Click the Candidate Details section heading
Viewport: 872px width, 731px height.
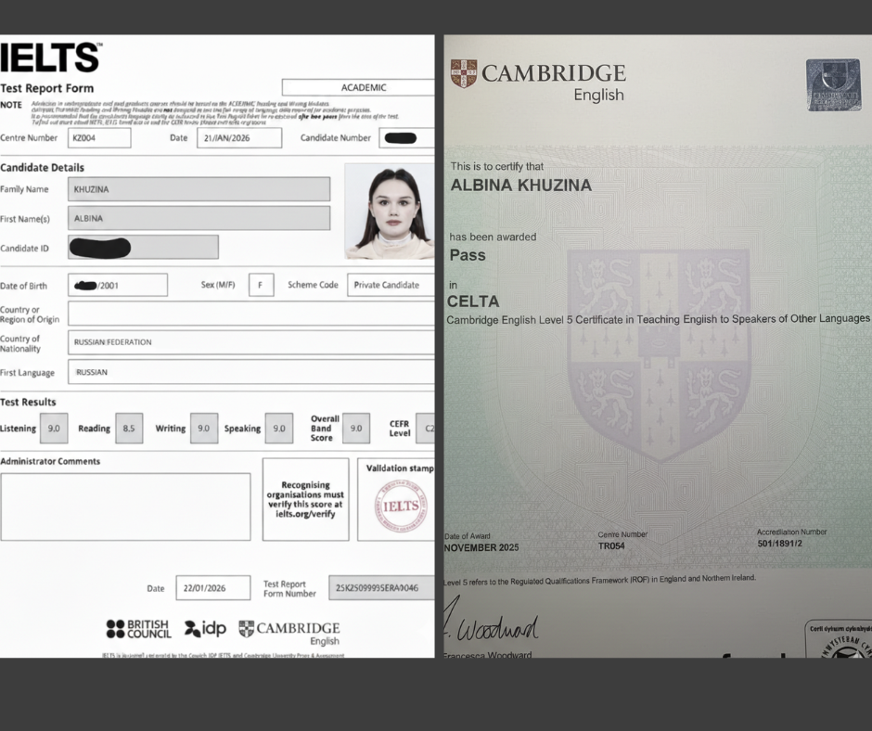pyautogui.click(x=43, y=168)
